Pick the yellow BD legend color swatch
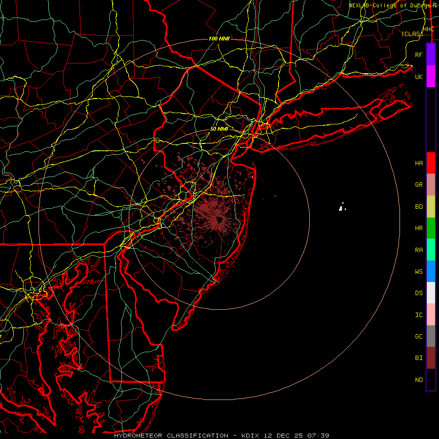The height and width of the screenshot is (439, 439). 431,206
